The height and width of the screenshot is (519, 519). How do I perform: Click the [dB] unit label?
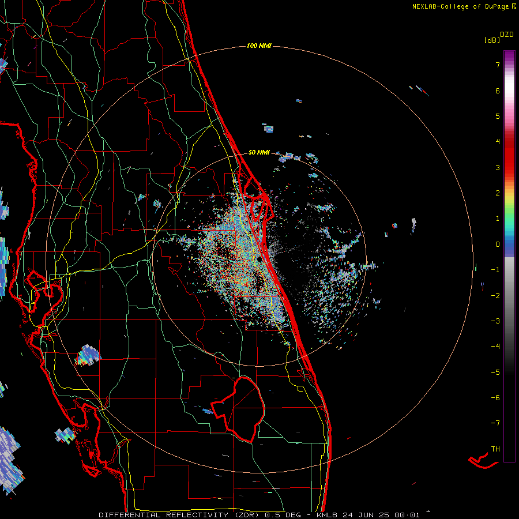click(492, 40)
